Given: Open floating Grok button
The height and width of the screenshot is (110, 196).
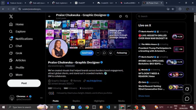Looking at the screenshot, I should pos(187,89).
